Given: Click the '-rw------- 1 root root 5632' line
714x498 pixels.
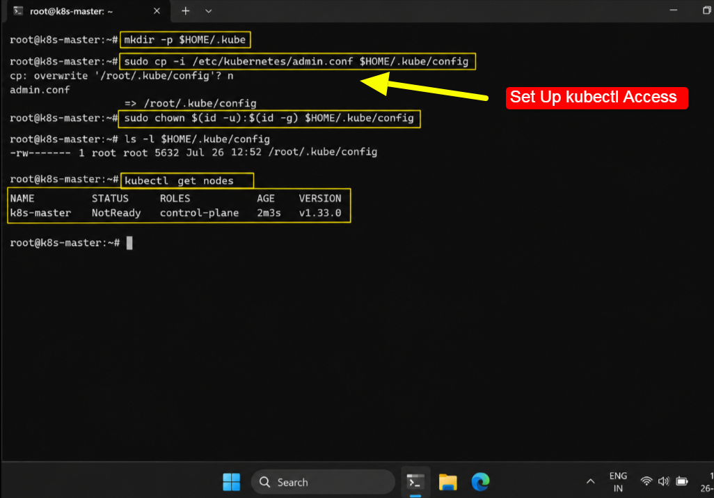Looking at the screenshot, I should [193, 152].
